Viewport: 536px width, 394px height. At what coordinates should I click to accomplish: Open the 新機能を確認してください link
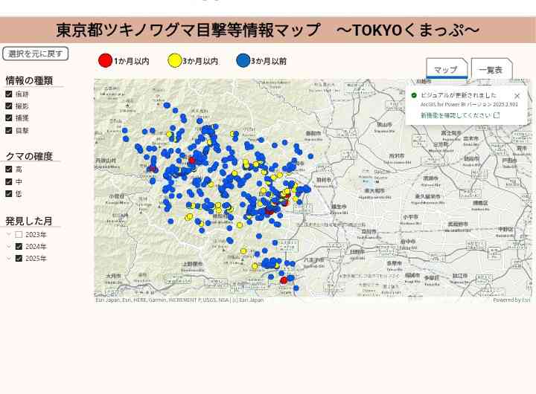pyautogui.click(x=456, y=115)
